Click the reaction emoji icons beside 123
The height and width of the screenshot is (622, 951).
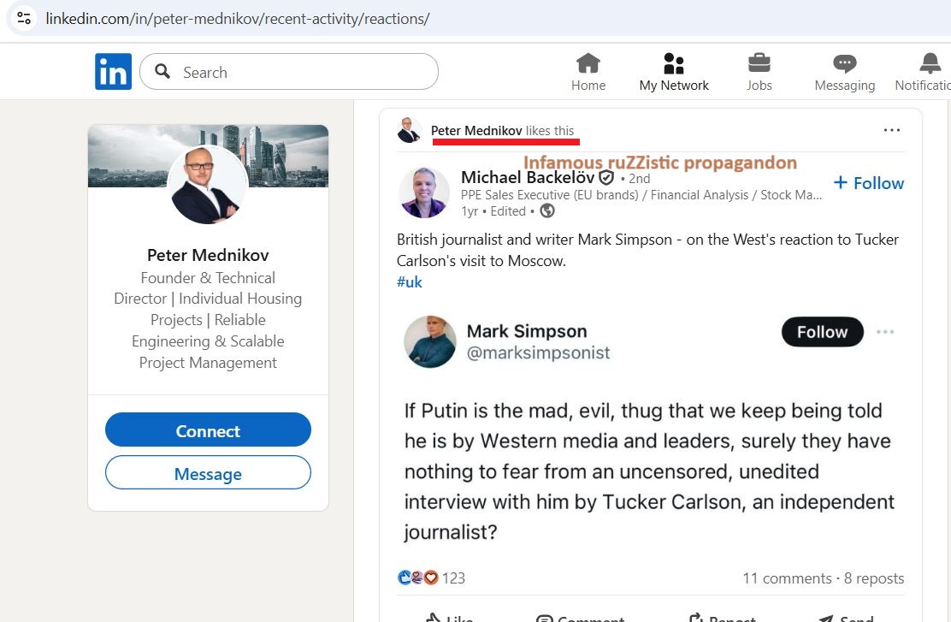418,578
